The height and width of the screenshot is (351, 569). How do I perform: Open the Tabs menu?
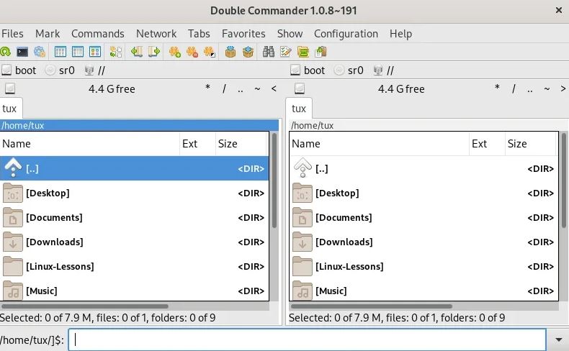199,34
